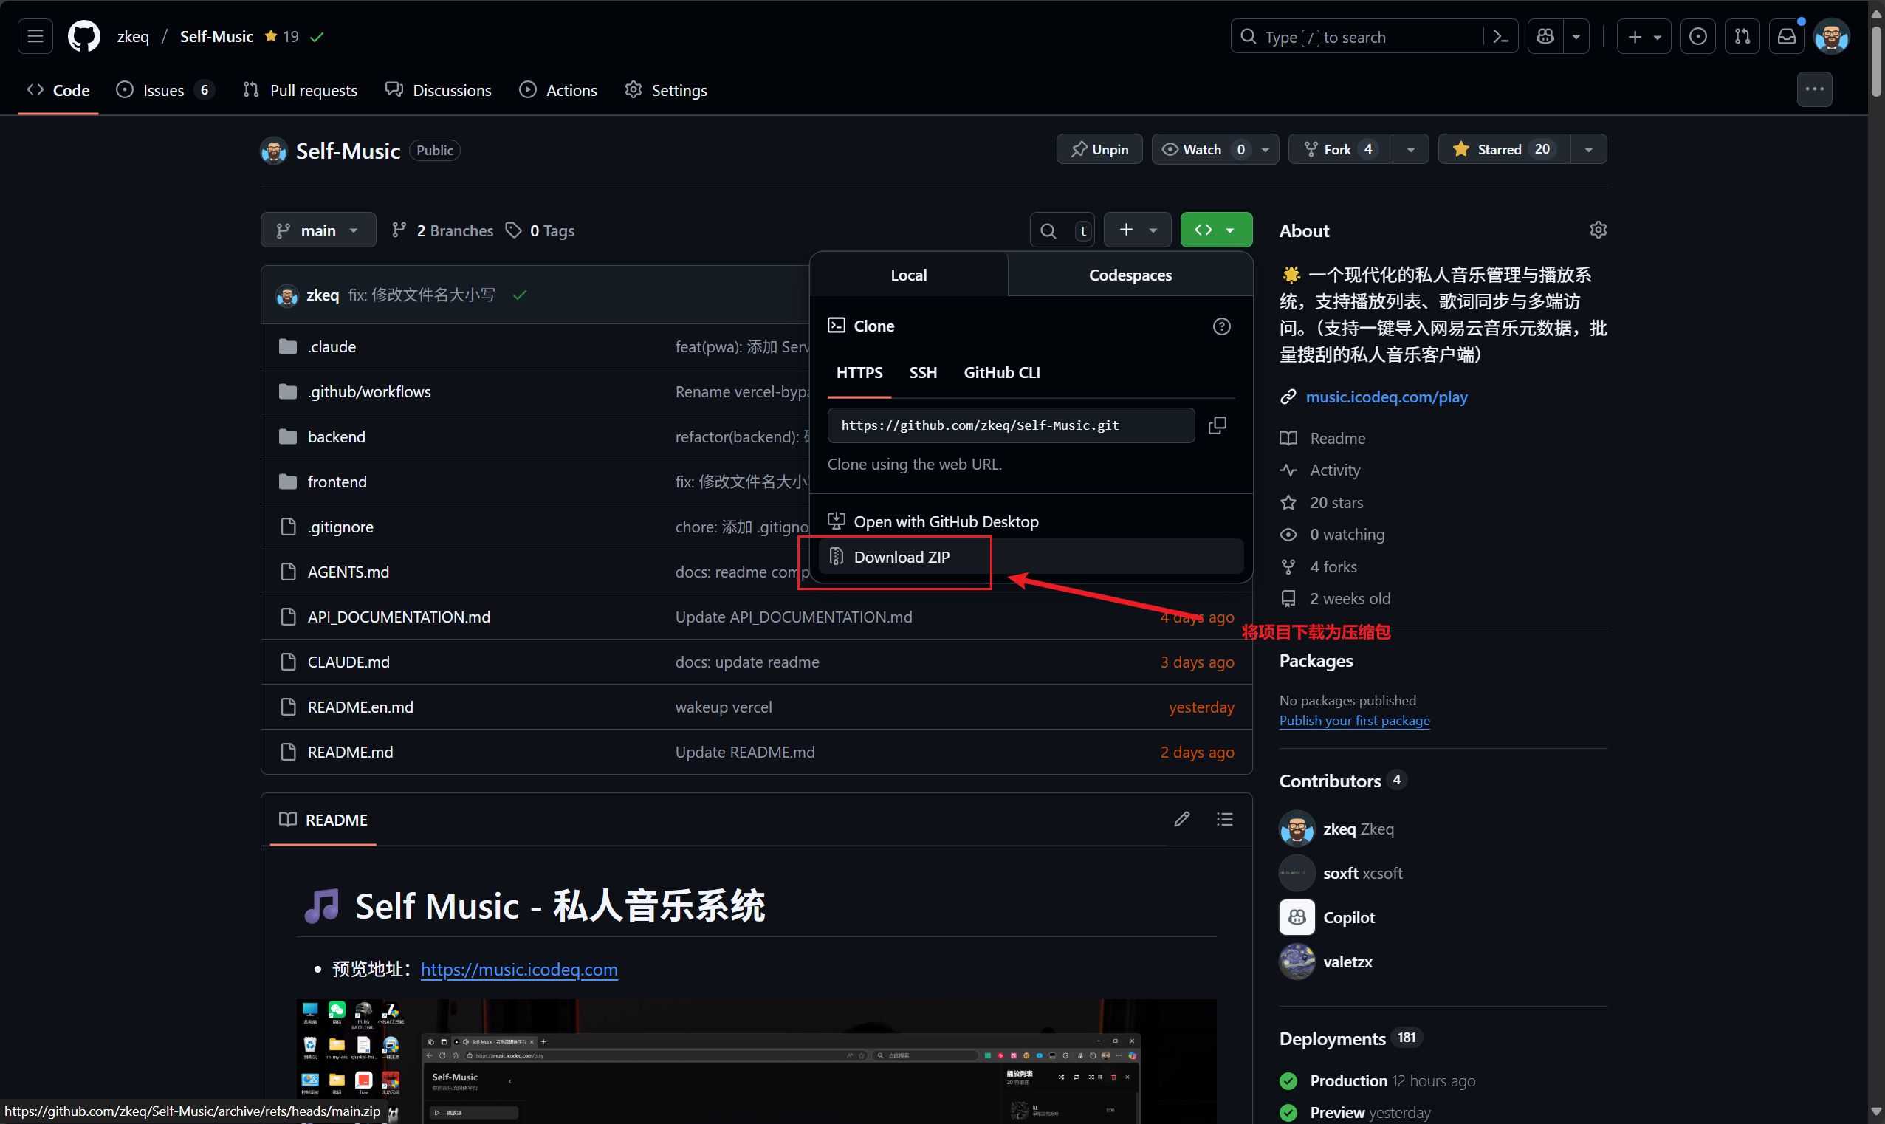Viewport: 1885px width, 1124px height.
Task: Copy the HTTPS clone URL
Action: point(1218,425)
